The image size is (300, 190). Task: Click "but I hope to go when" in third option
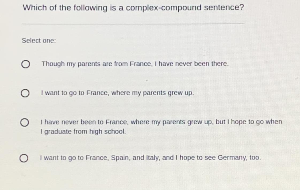pyautogui.click(x=249, y=122)
